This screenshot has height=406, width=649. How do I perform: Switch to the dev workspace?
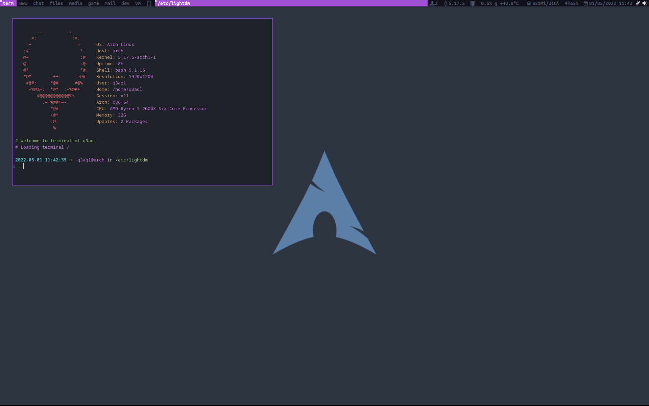pos(125,3)
